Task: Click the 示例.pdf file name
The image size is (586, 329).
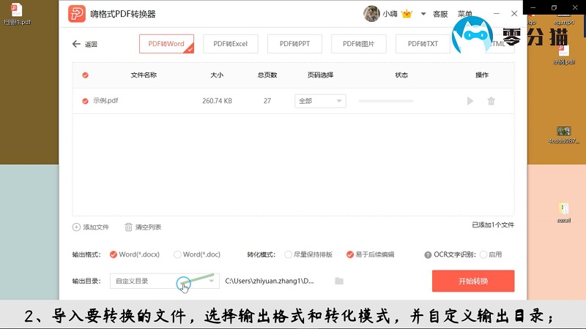Action: click(x=105, y=101)
